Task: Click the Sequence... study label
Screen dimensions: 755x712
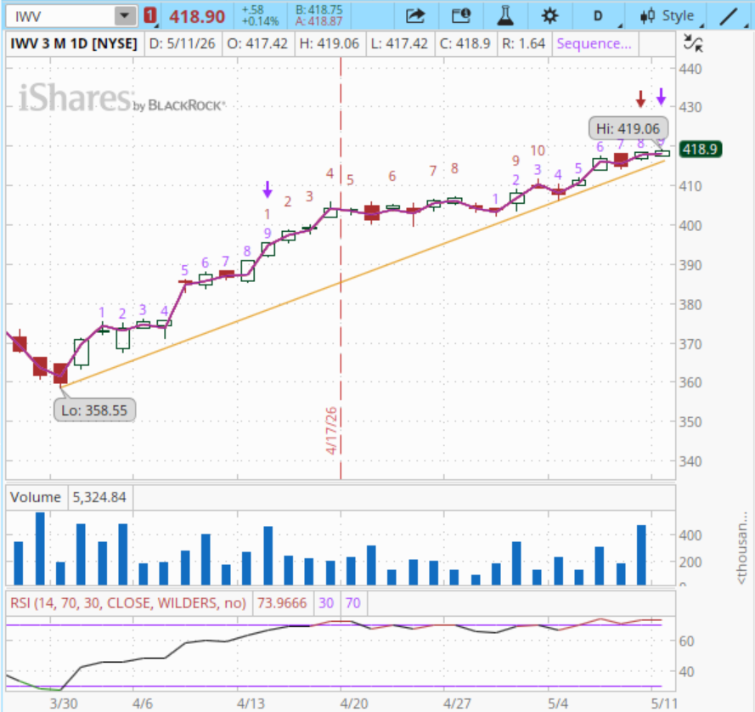Action: [x=594, y=44]
